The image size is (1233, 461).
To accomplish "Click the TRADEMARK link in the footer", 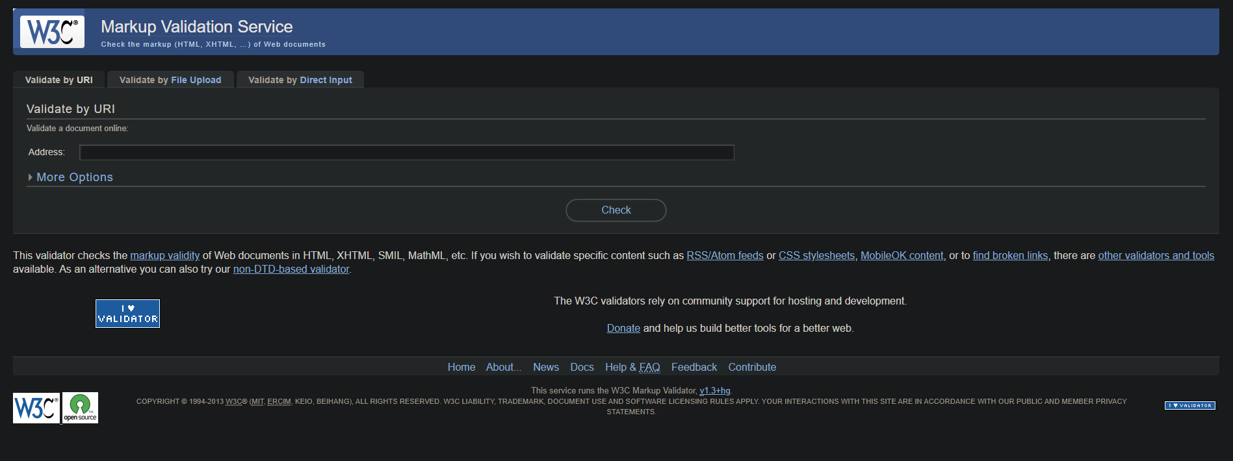I will [521, 402].
